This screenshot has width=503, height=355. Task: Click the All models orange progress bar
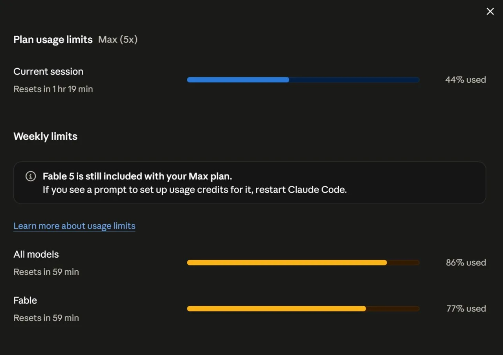[x=303, y=263]
